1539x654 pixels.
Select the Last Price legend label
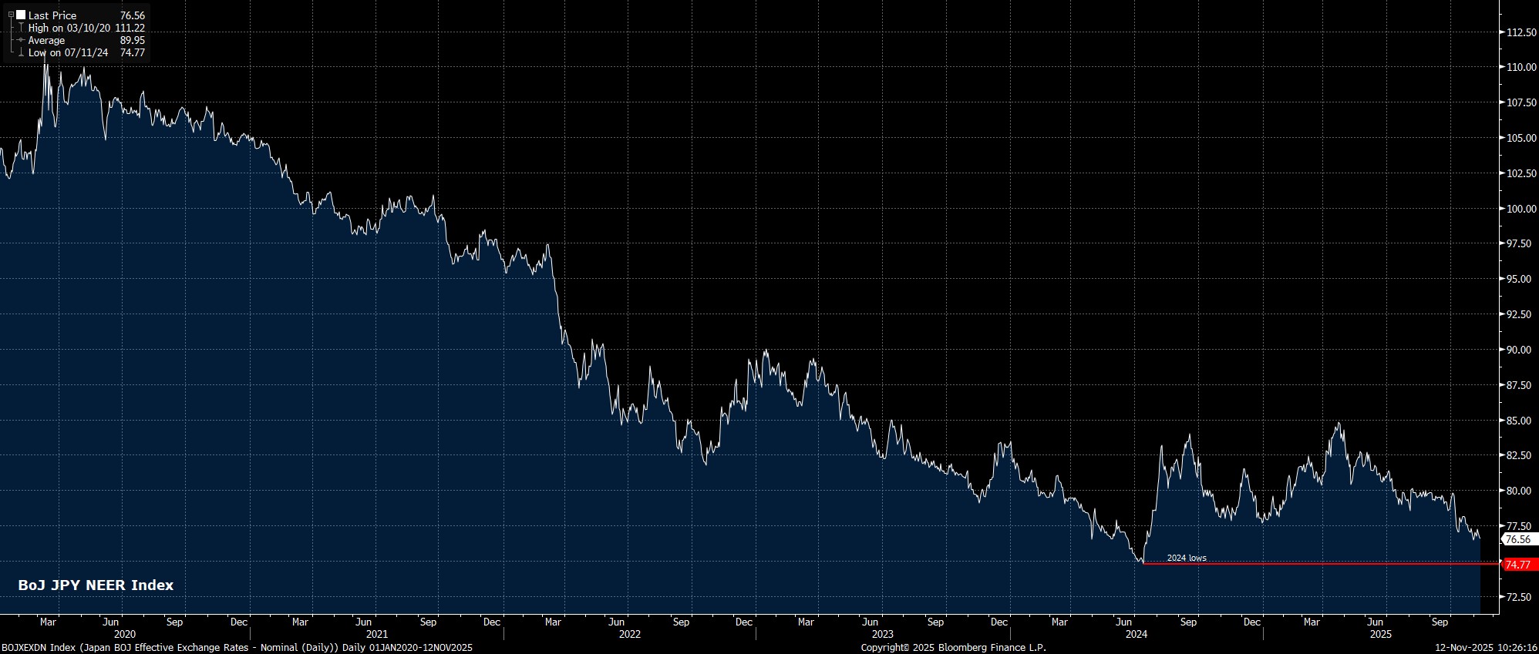pyautogui.click(x=52, y=15)
